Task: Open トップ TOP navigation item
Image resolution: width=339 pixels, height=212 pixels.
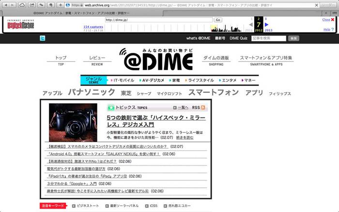Action: pyautogui.click(x=61, y=61)
